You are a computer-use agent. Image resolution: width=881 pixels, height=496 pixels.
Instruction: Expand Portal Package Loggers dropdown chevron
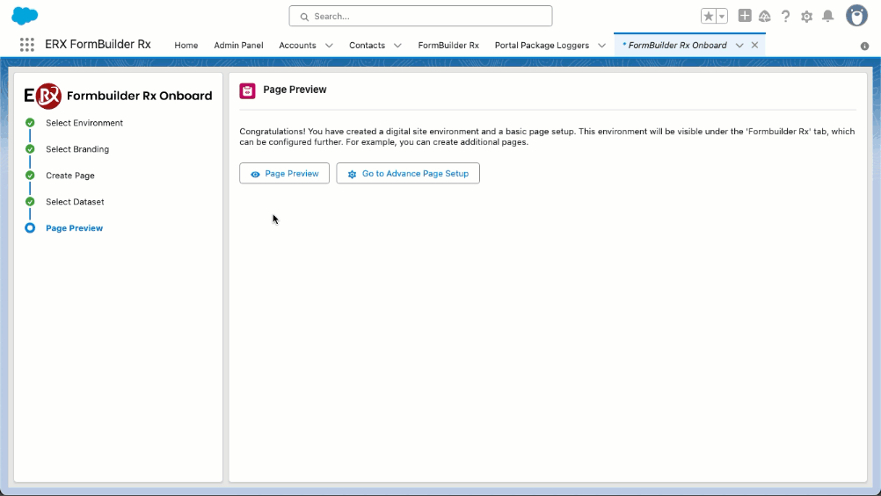pyautogui.click(x=601, y=45)
